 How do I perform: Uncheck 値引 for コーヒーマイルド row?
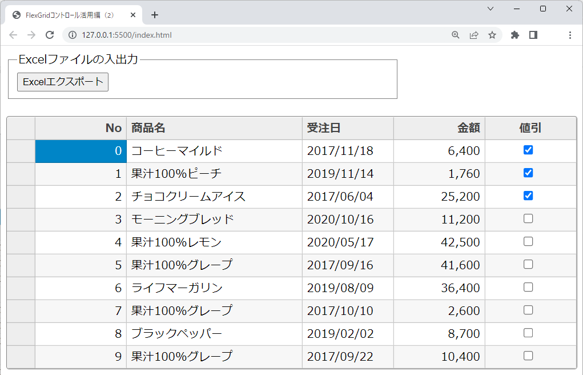(528, 150)
